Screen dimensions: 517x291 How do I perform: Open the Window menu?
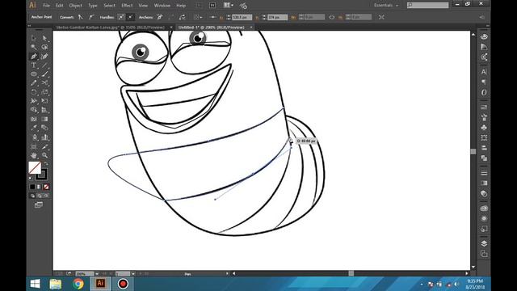pos(162,6)
